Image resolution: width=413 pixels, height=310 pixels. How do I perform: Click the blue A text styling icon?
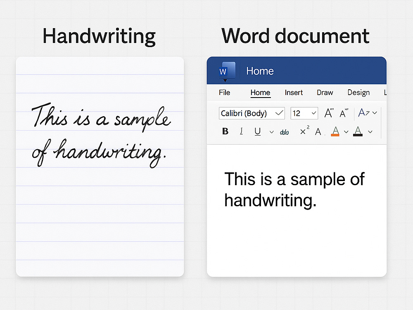click(x=364, y=113)
